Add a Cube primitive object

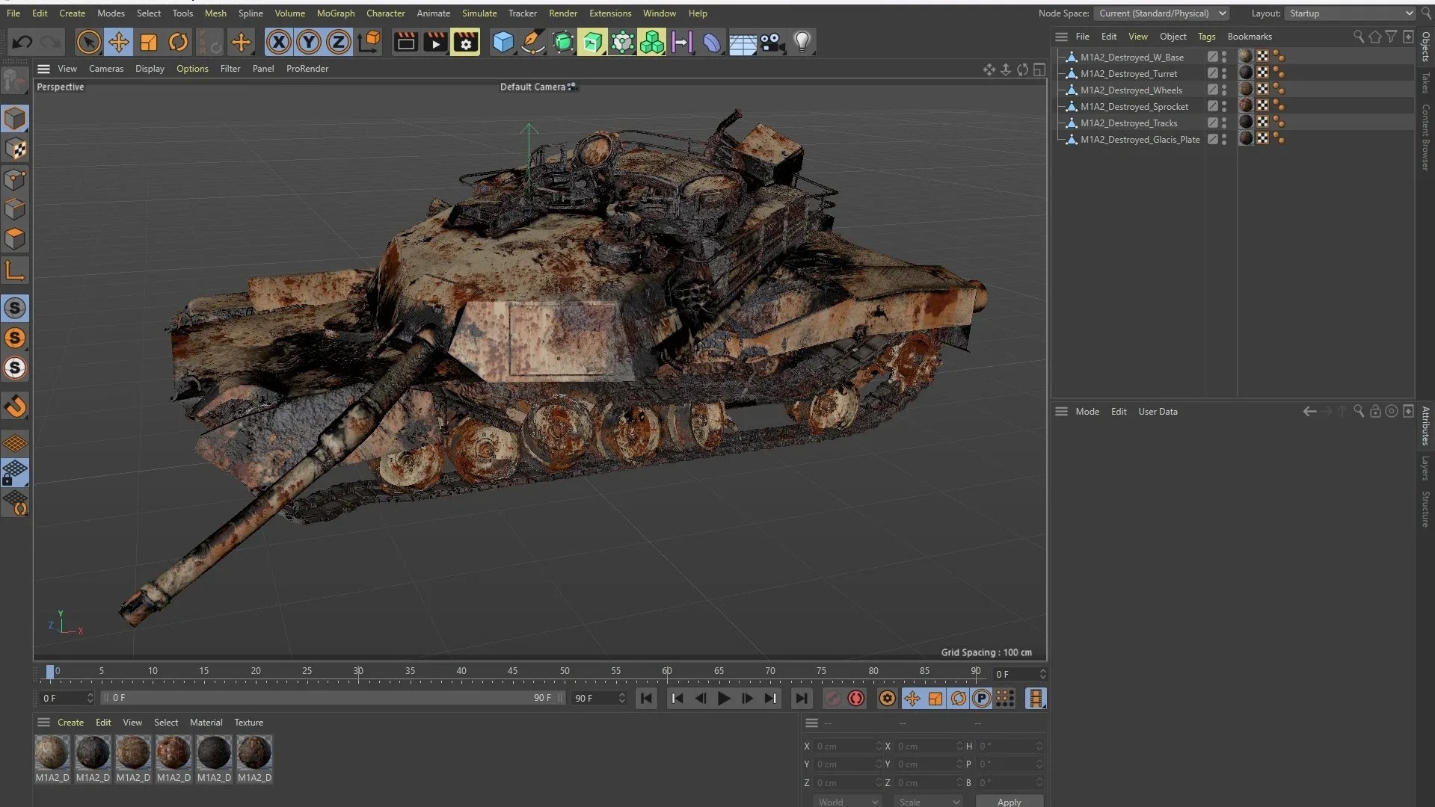[503, 42]
